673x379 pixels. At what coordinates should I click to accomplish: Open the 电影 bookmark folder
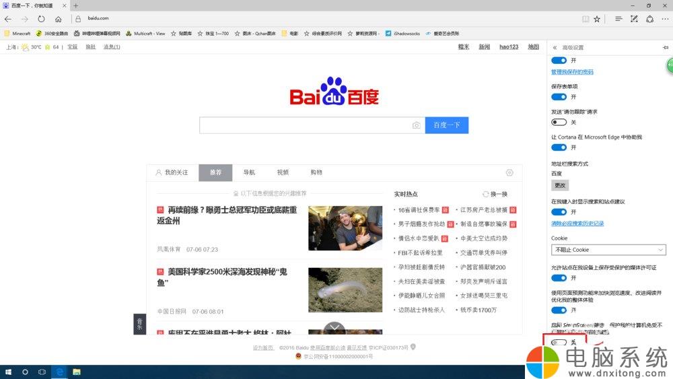tap(289, 34)
